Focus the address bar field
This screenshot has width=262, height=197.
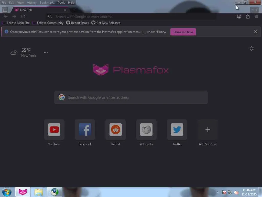131,17
